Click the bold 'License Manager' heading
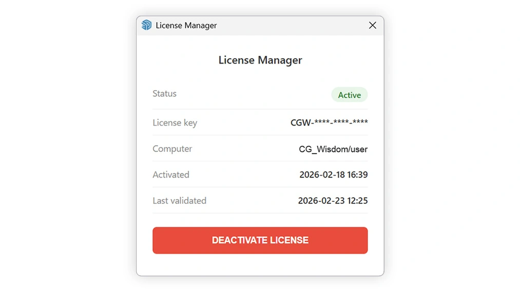 click(x=260, y=60)
